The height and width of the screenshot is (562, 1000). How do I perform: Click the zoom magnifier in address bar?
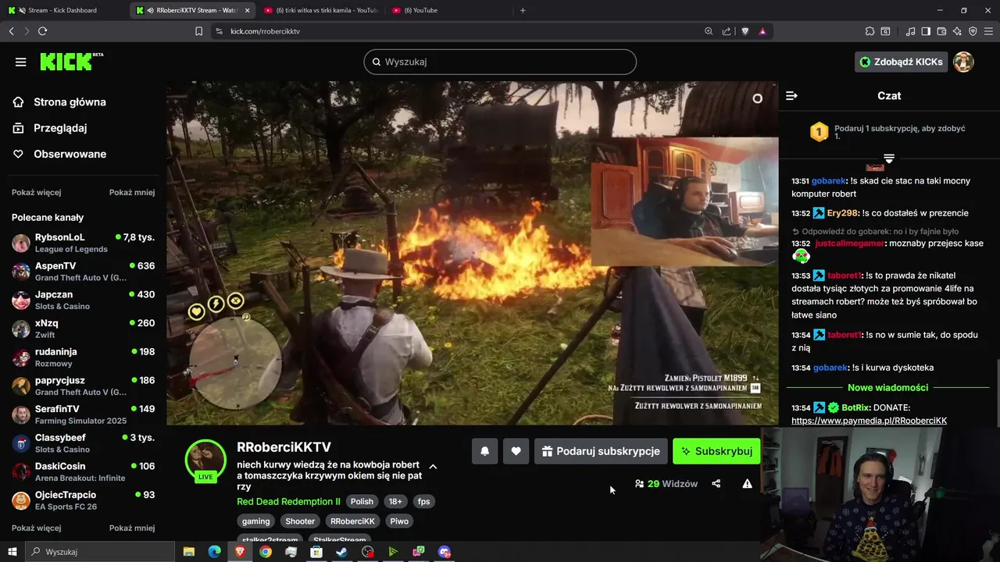(709, 31)
